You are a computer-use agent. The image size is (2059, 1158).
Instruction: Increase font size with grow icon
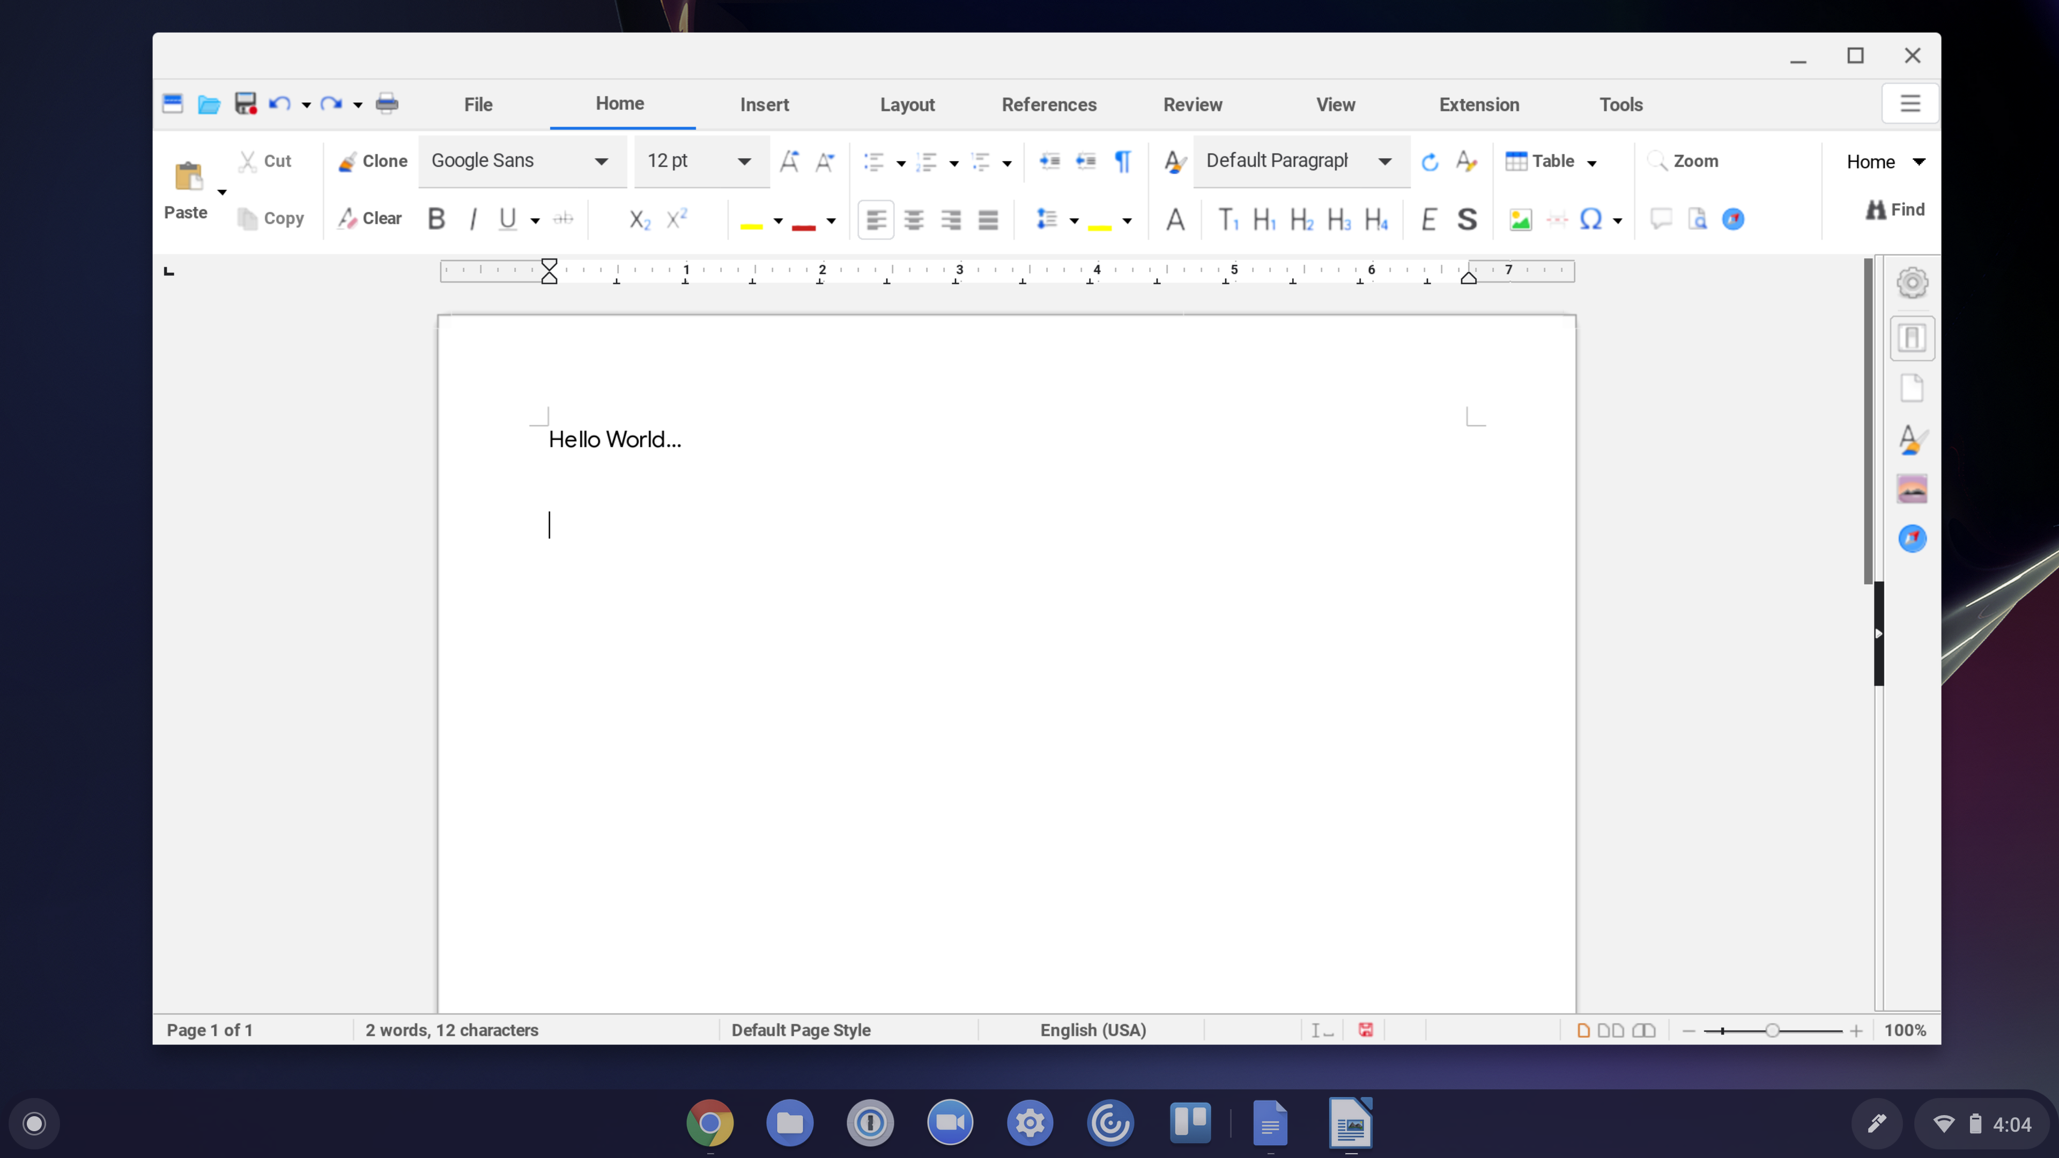click(789, 161)
